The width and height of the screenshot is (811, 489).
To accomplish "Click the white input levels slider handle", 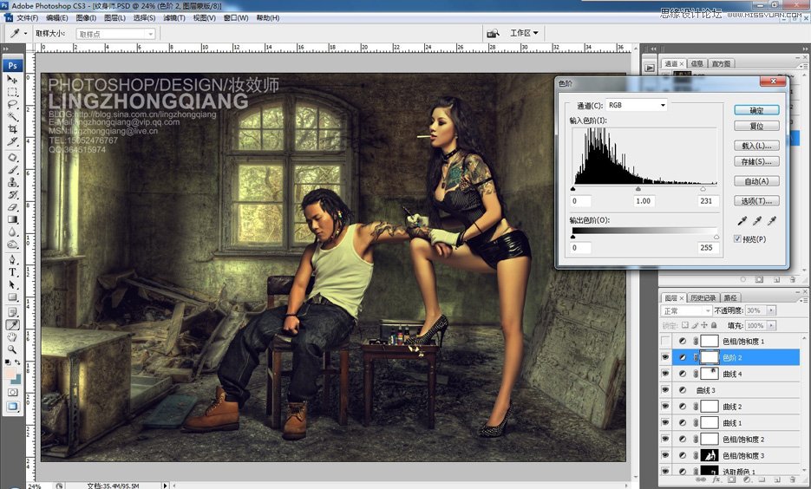I will tap(703, 188).
